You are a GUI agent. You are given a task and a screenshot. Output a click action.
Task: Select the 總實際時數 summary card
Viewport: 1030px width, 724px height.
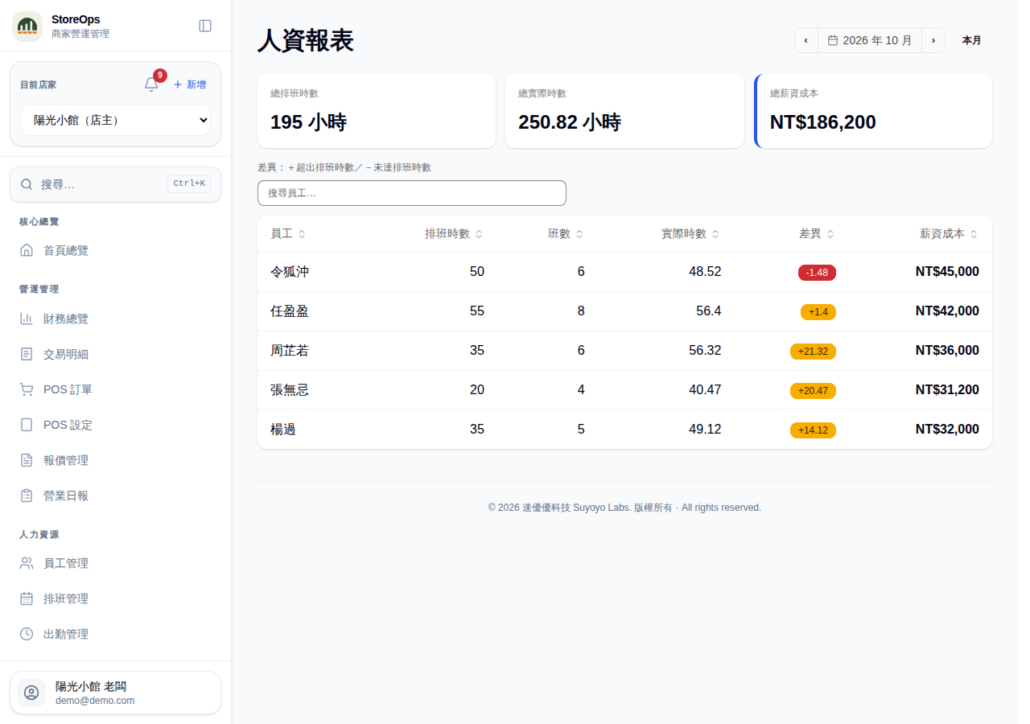click(x=624, y=111)
